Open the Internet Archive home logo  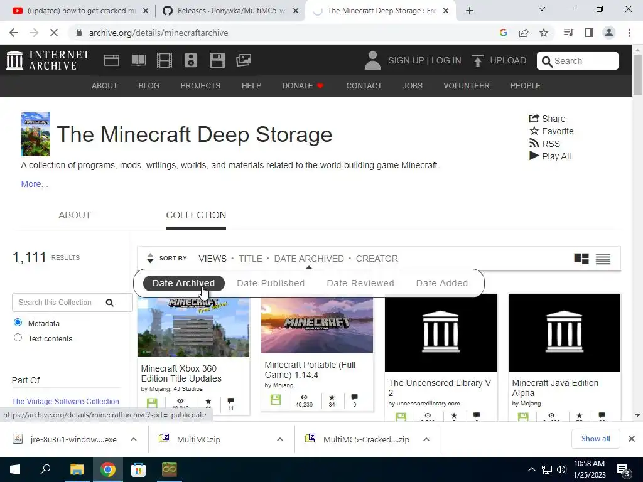(x=48, y=60)
